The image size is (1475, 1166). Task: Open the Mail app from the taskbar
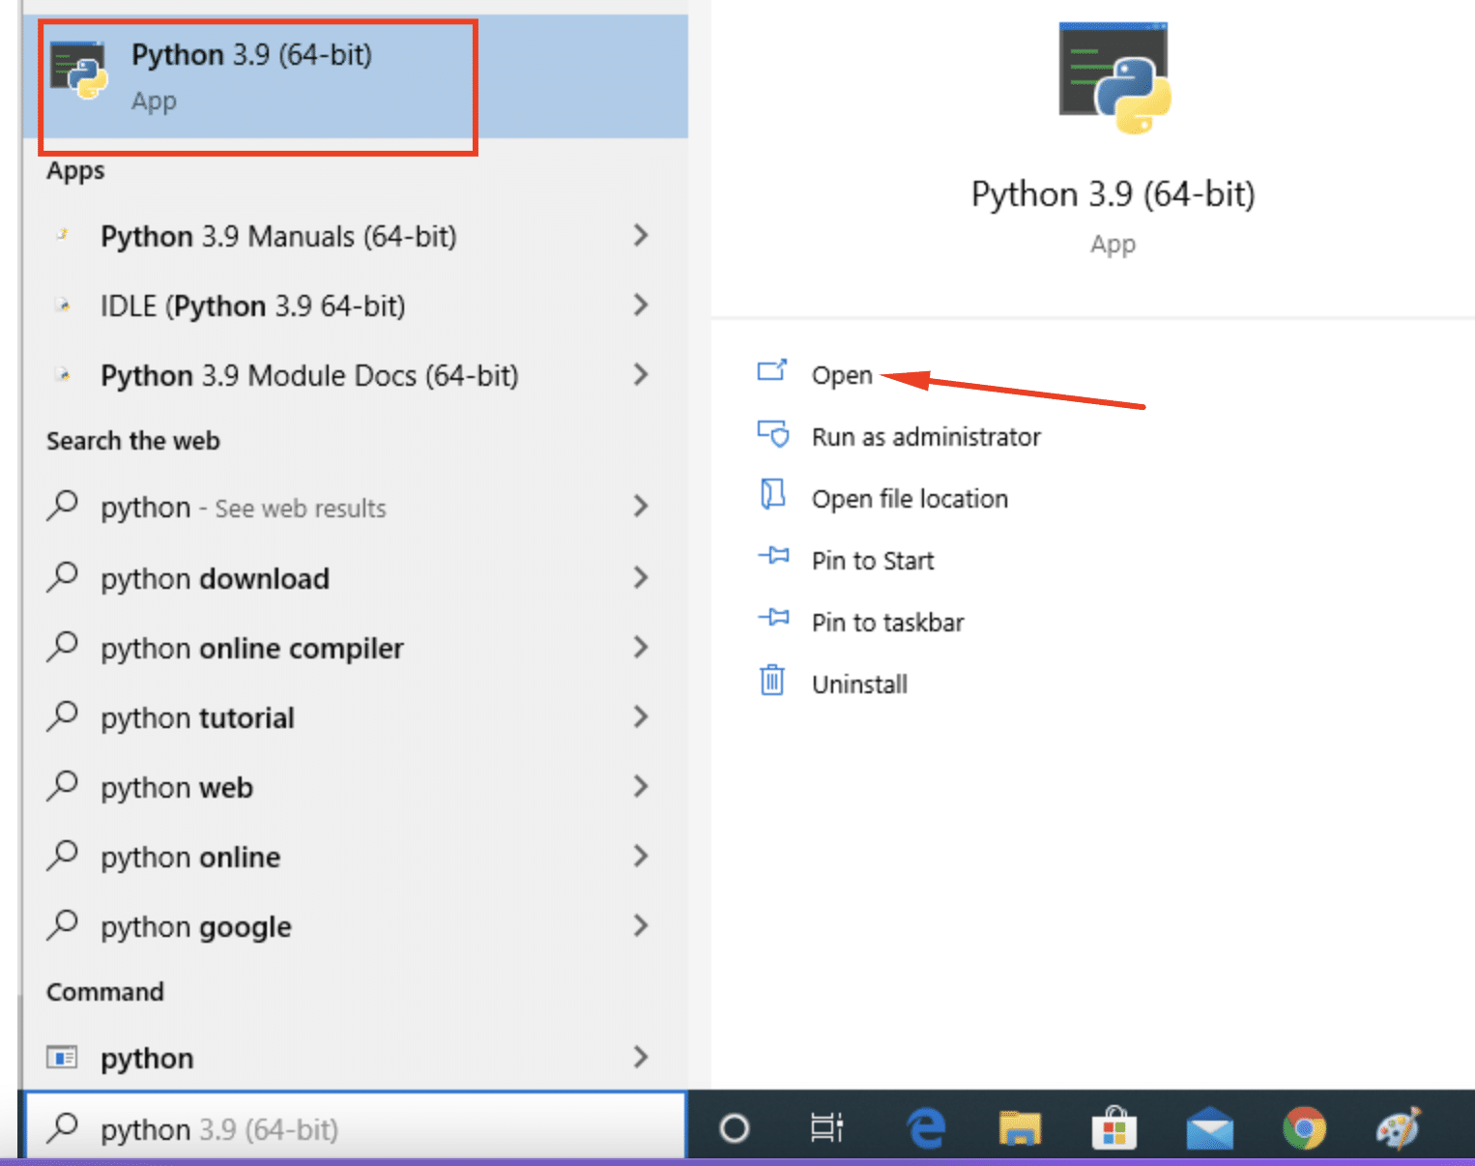click(1209, 1127)
